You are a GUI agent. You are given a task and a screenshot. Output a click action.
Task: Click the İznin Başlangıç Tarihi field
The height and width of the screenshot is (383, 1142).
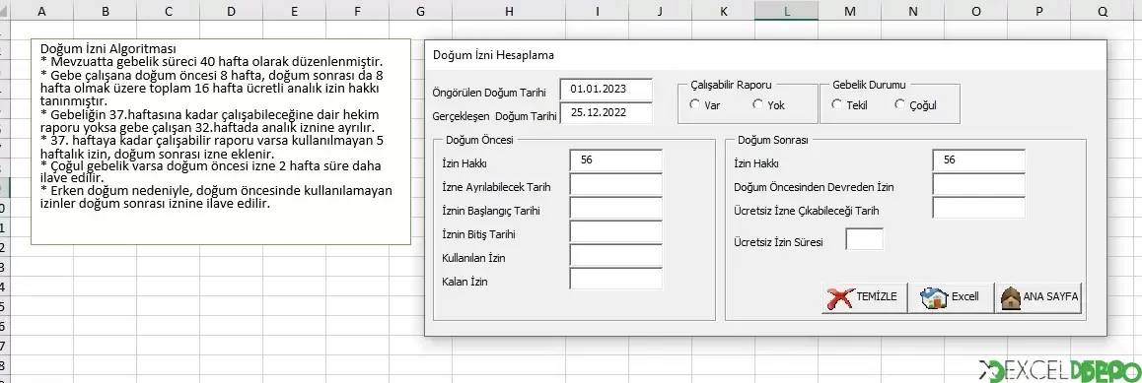(616, 209)
